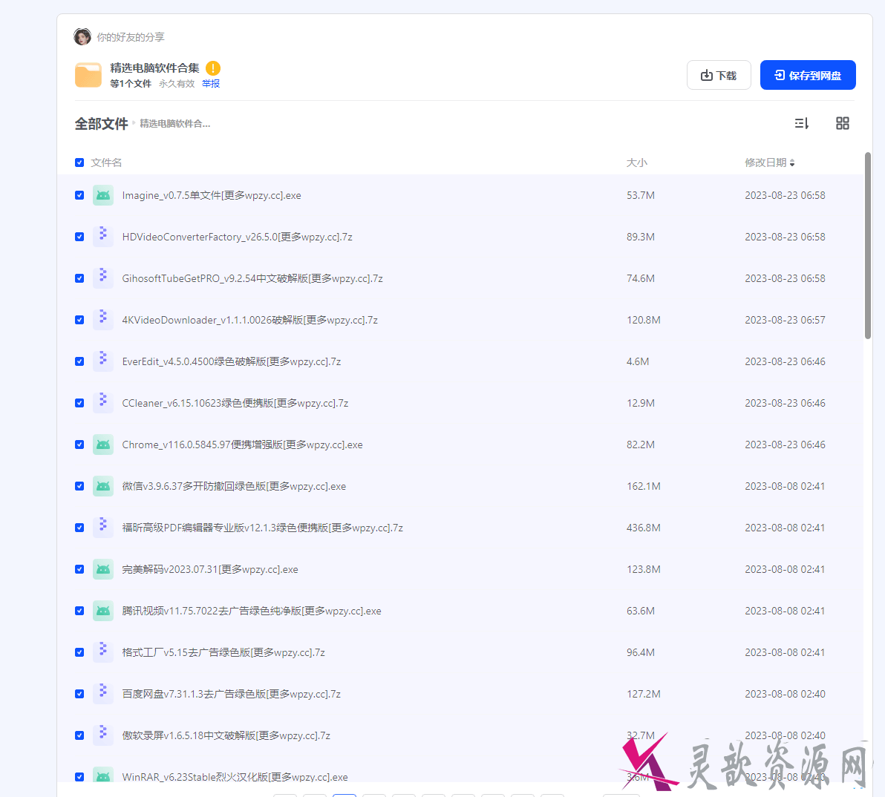This screenshot has width=885, height=797.
Task: Open 福昕高级PDF编辑器专业版v12.1.3 file name
Action: tap(262, 528)
